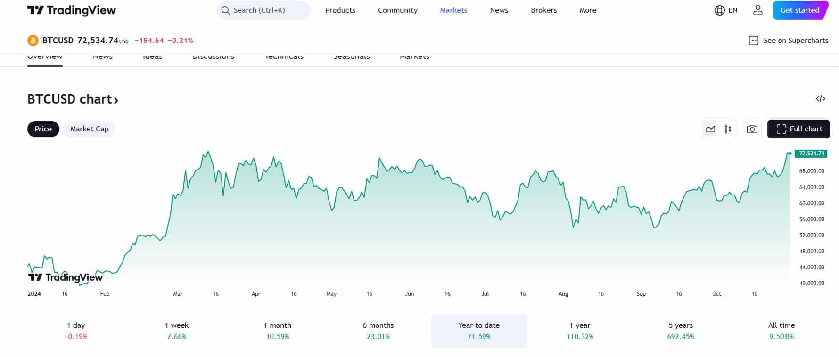Viewport: 839px width, 357px height.
Task: Open the Full chart button
Action: [x=798, y=129]
